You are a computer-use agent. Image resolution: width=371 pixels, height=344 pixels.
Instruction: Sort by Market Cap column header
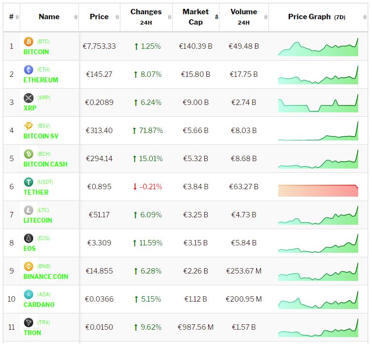tap(195, 17)
